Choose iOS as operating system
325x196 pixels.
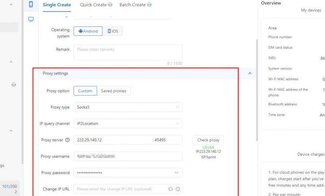click(x=113, y=31)
